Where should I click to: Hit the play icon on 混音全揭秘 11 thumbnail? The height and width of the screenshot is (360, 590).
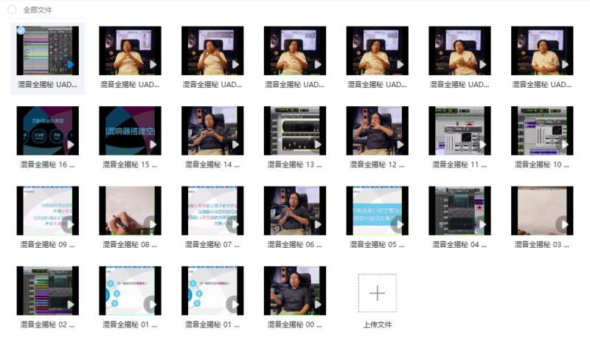click(x=483, y=145)
